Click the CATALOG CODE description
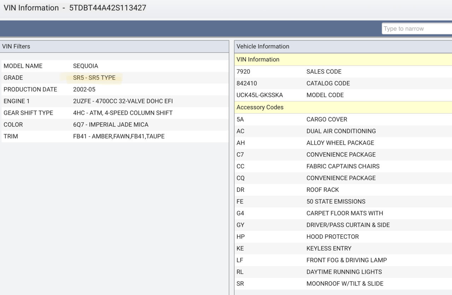Image resolution: width=452 pixels, height=295 pixels. (x=328, y=83)
